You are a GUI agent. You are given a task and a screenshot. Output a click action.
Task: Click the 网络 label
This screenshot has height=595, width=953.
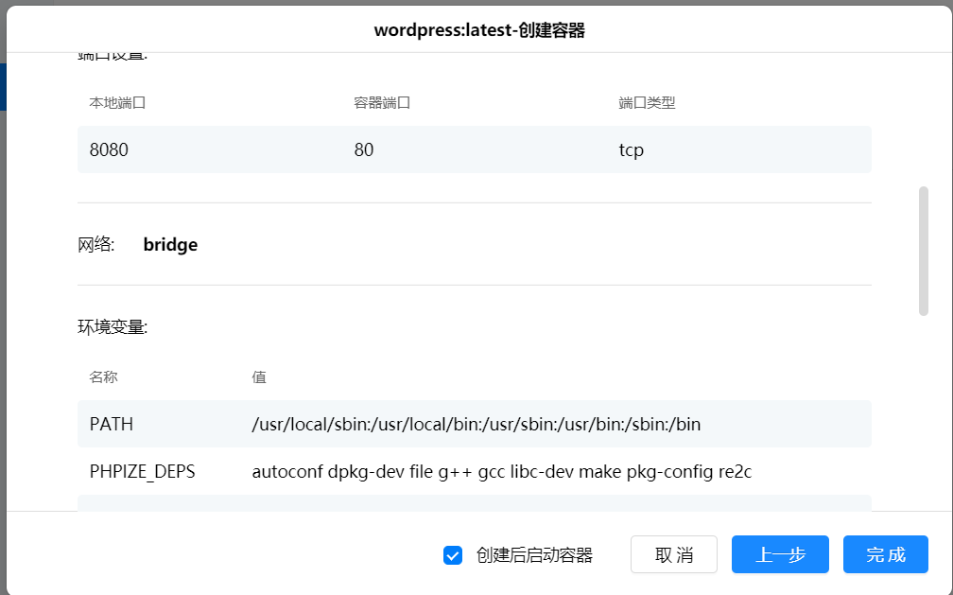96,245
